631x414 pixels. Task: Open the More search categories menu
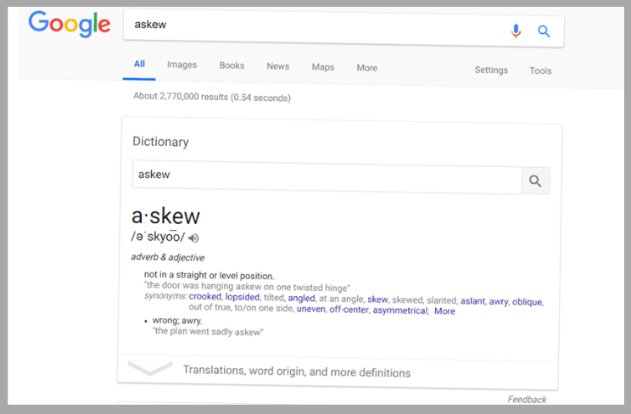pos(366,68)
